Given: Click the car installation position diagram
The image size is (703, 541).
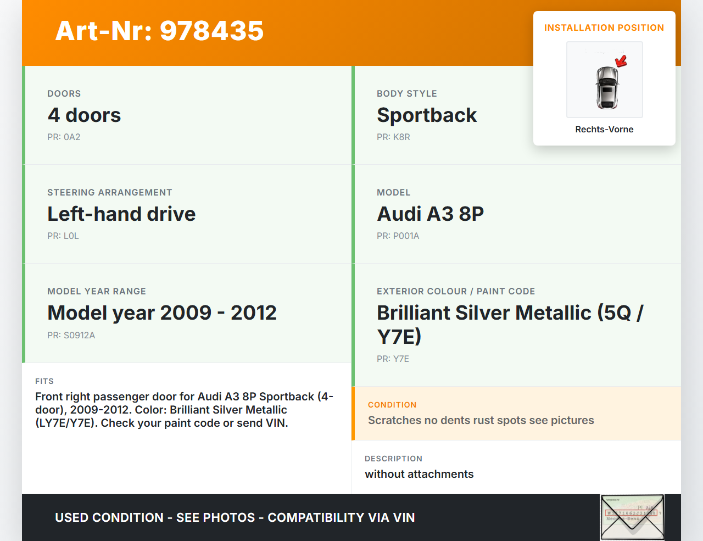Looking at the screenshot, I should (x=605, y=80).
